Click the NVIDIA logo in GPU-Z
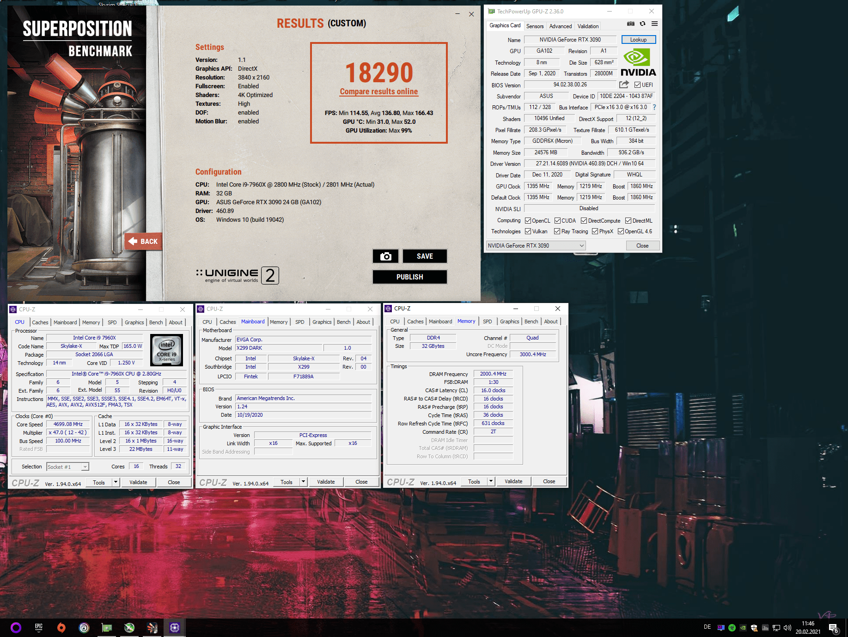The width and height of the screenshot is (848, 637). (638, 63)
